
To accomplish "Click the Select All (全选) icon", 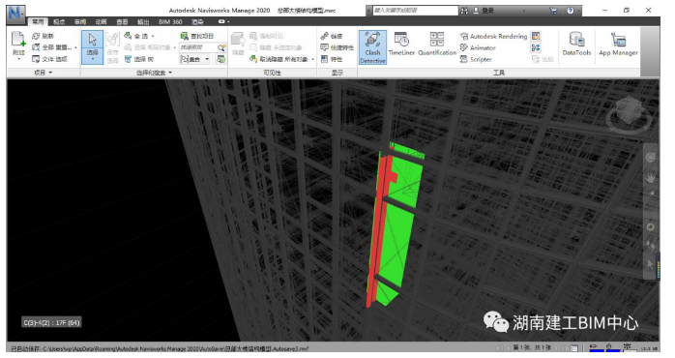I will (x=128, y=36).
